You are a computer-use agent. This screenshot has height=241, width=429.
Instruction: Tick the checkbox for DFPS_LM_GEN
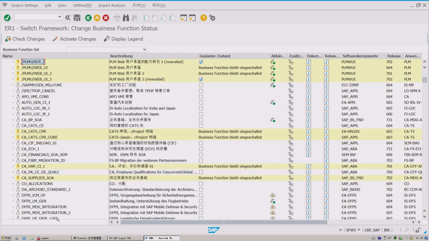coord(201,201)
